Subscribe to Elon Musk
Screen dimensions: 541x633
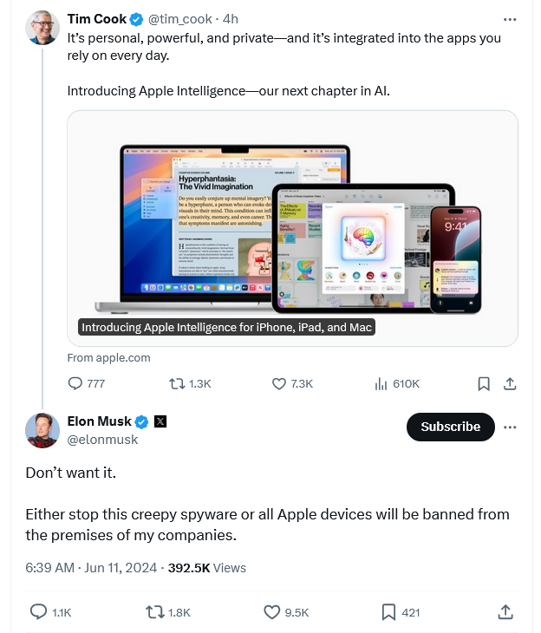click(450, 427)
